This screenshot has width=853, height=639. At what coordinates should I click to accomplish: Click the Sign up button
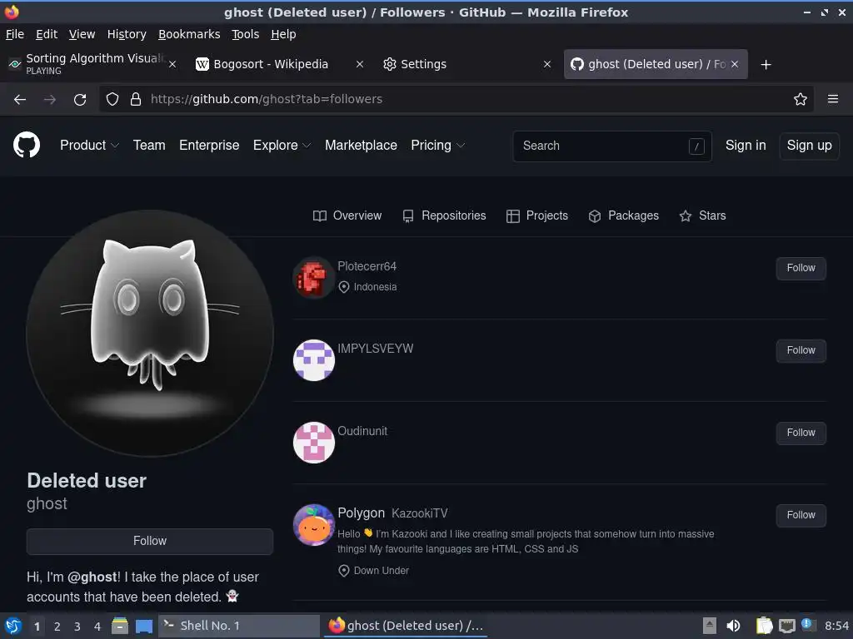pyautogui.click(x=809, y=146)
